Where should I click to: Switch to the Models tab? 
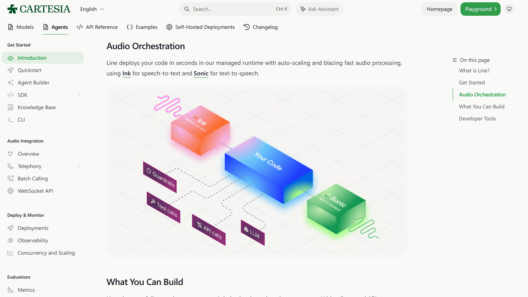21,27
